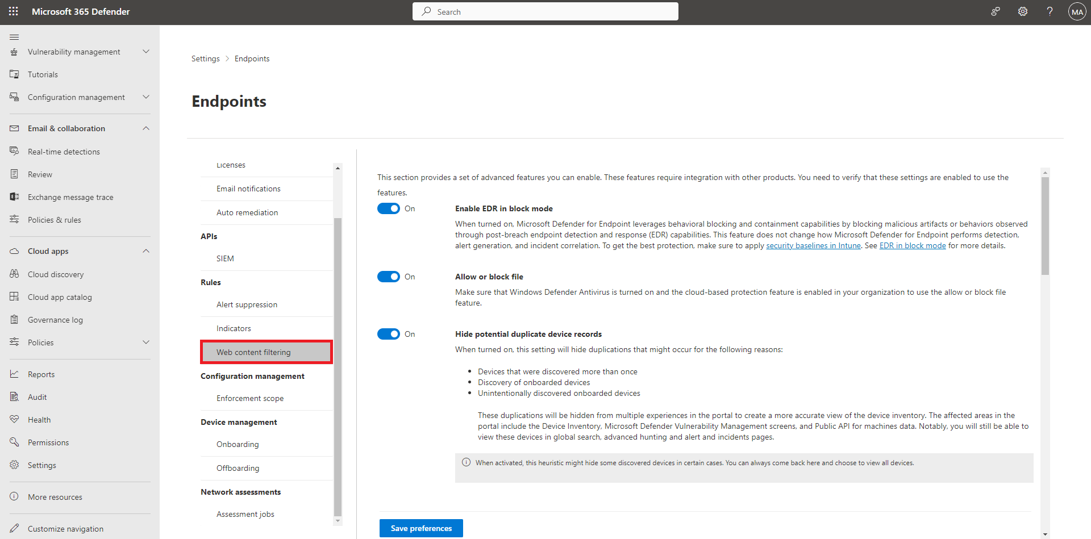Expand the Policies chevron under Cloud apps

pos(146,342)
